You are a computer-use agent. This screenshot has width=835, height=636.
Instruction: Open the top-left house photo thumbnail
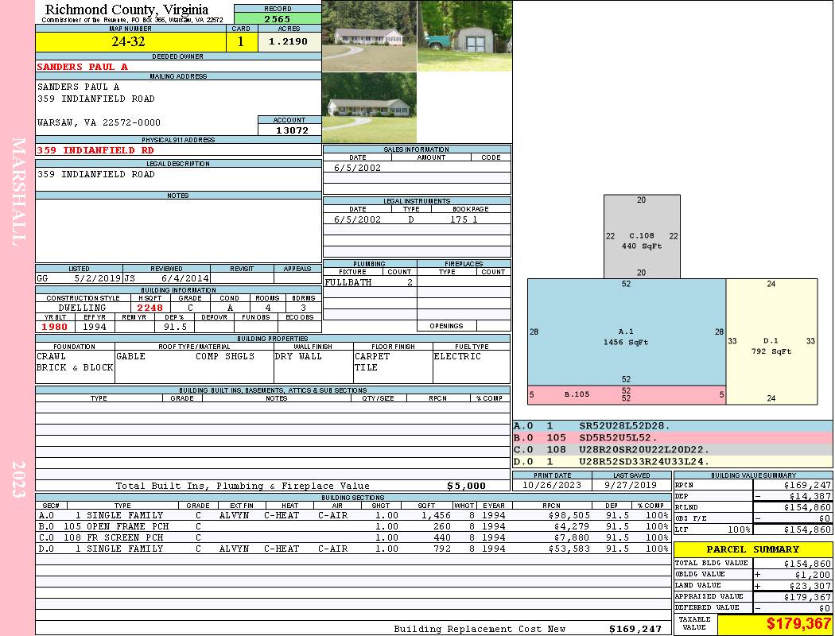pos(369,36)
